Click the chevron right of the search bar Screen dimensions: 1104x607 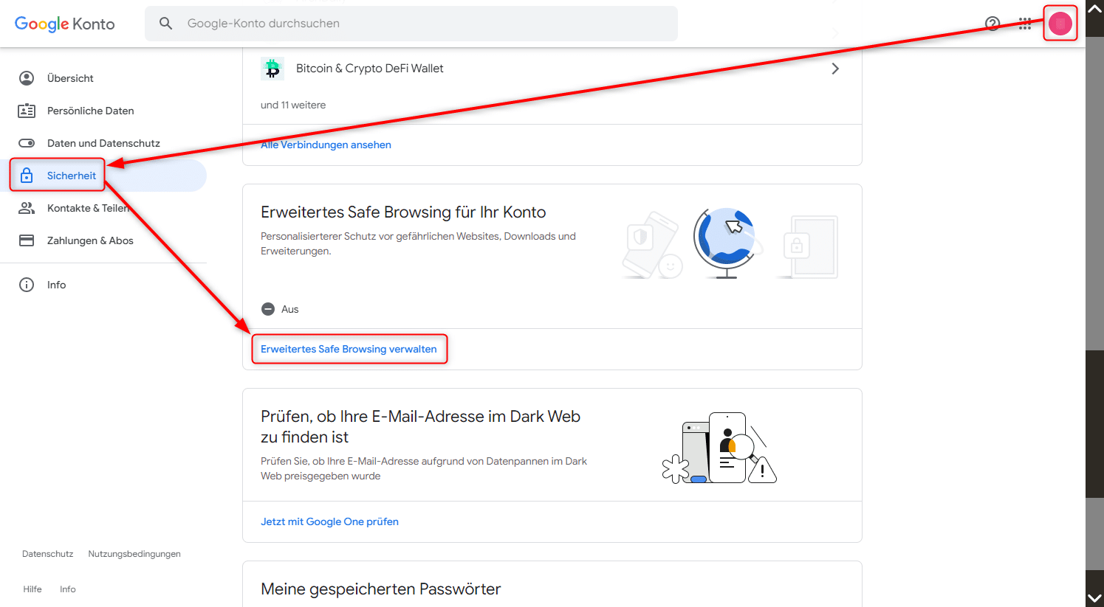click(835, 32)
